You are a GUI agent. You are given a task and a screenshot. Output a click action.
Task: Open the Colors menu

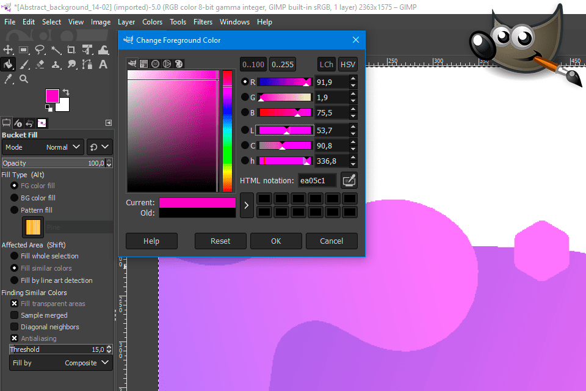tap(152, 22)
